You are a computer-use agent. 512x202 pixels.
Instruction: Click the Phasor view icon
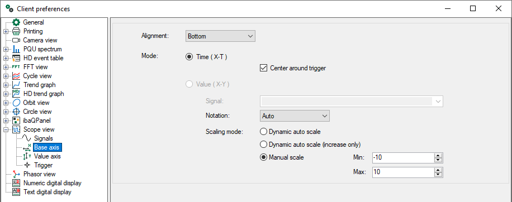(16, 174)
